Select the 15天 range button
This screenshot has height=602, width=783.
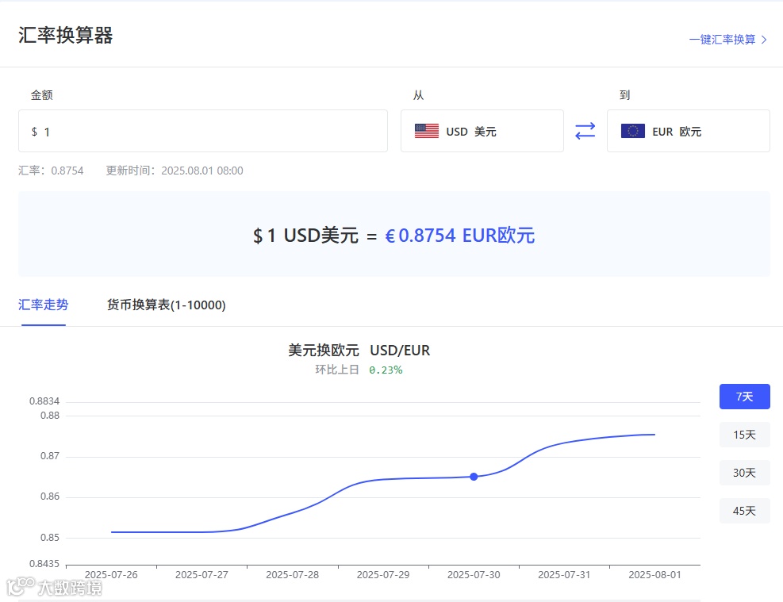coord(745,435)
